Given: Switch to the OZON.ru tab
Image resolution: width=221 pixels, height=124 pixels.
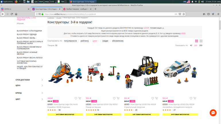Looking at the screenshot, I should [14, 9].
